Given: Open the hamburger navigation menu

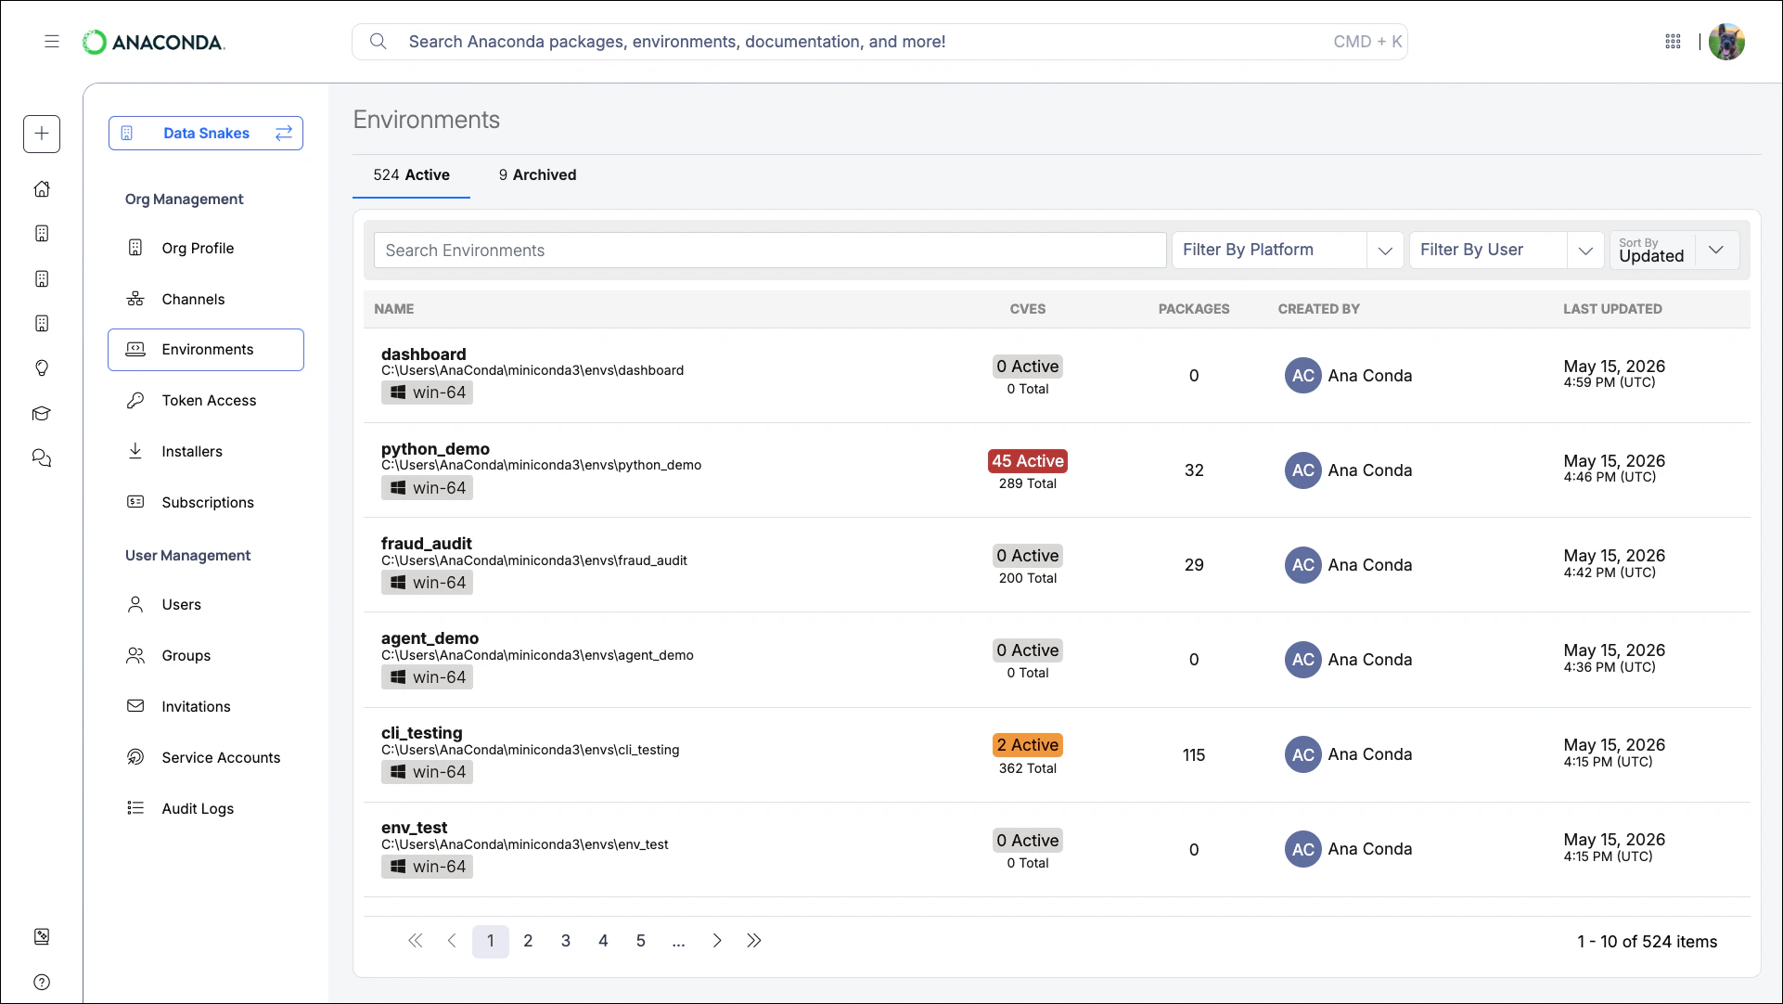Looking at the screenshot, I should 52,42.
